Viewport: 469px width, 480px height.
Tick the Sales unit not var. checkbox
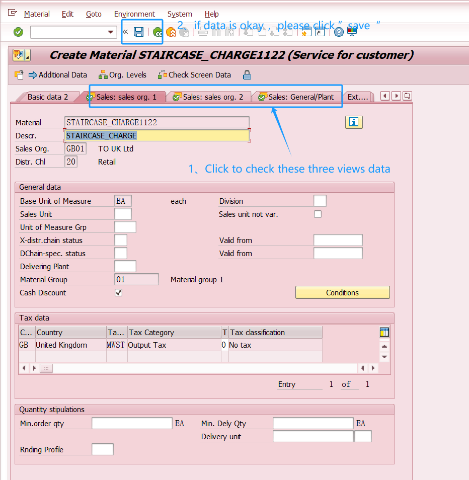click(318, 214)
